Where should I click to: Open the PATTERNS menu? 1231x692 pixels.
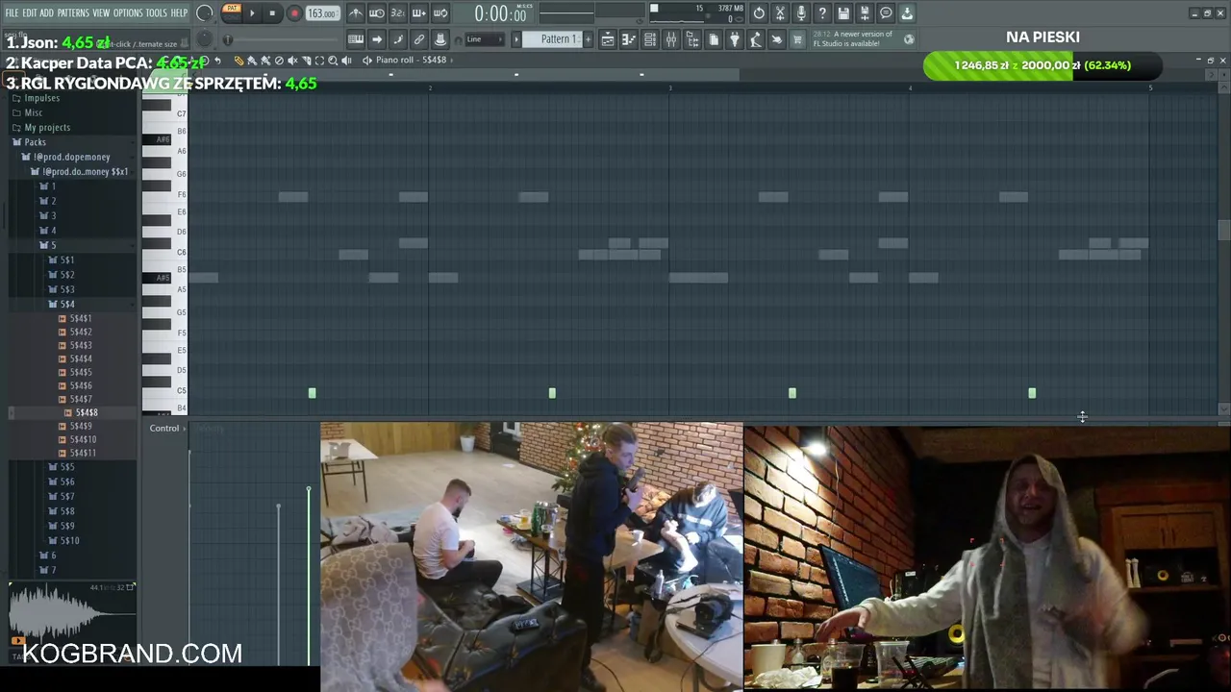pos(73,12)
